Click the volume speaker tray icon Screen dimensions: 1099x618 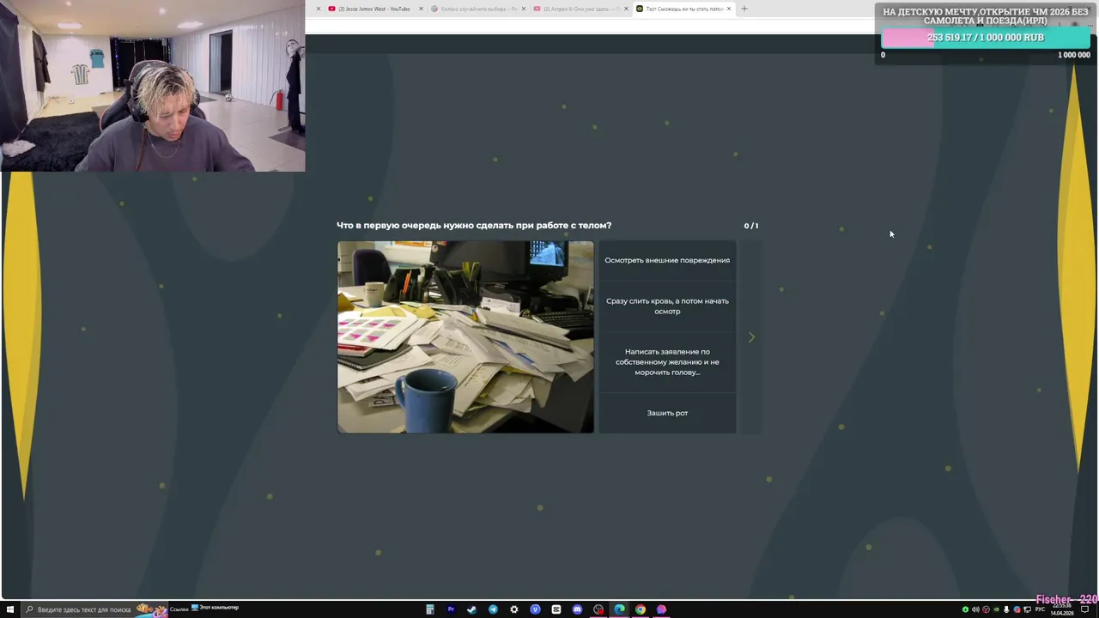tap(975, 609)
